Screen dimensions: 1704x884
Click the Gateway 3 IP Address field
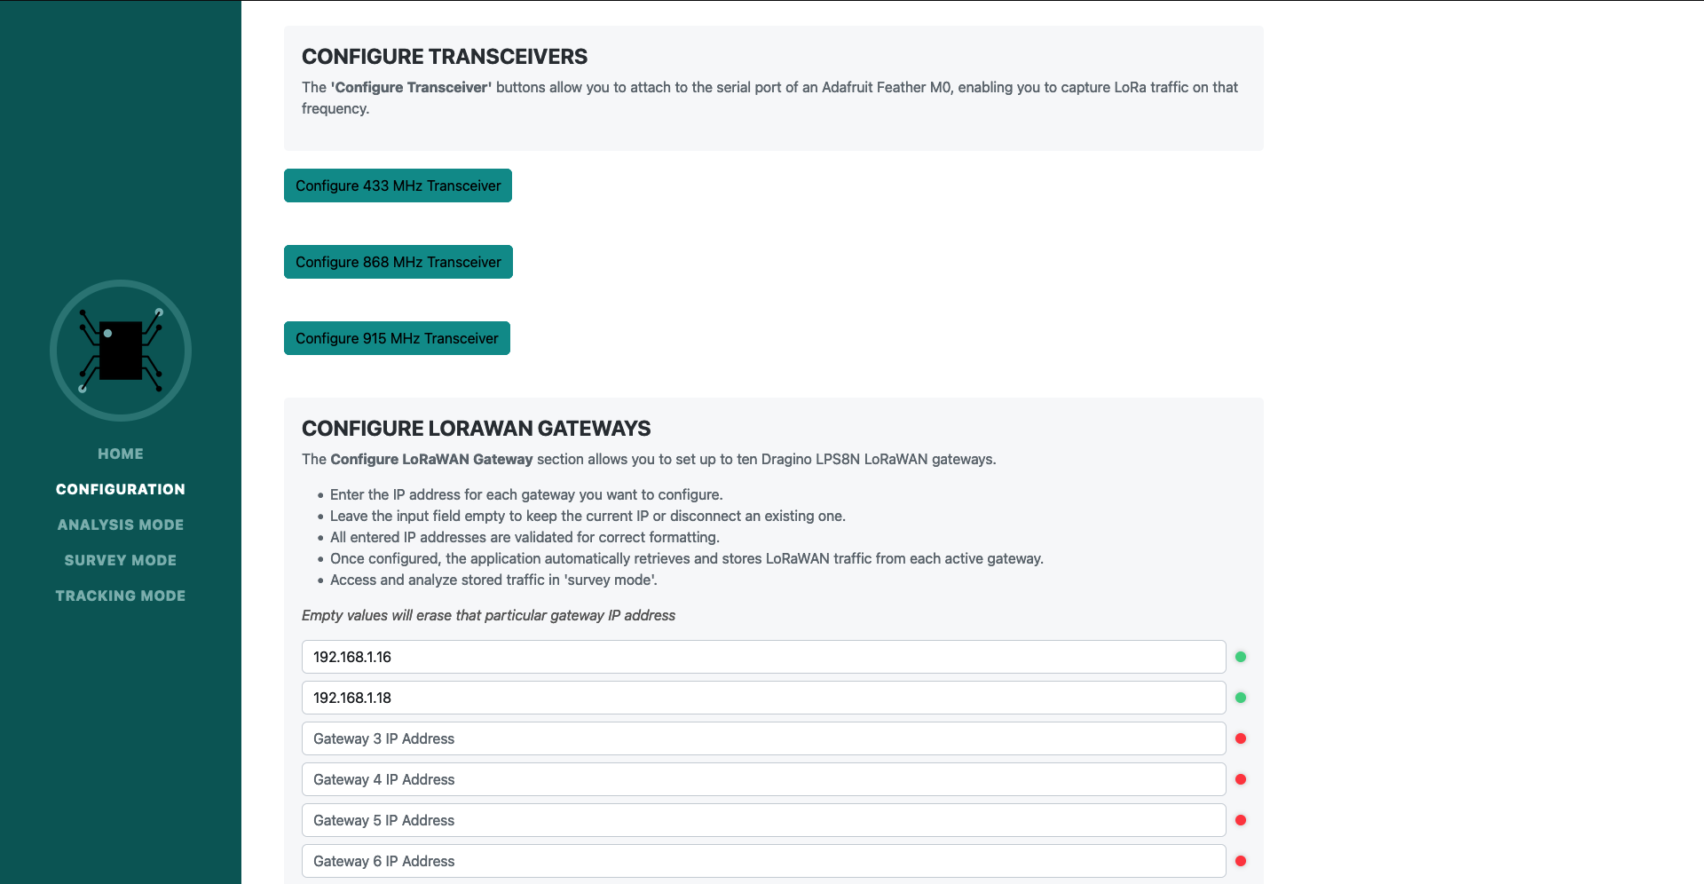click(x=763, y=738)
